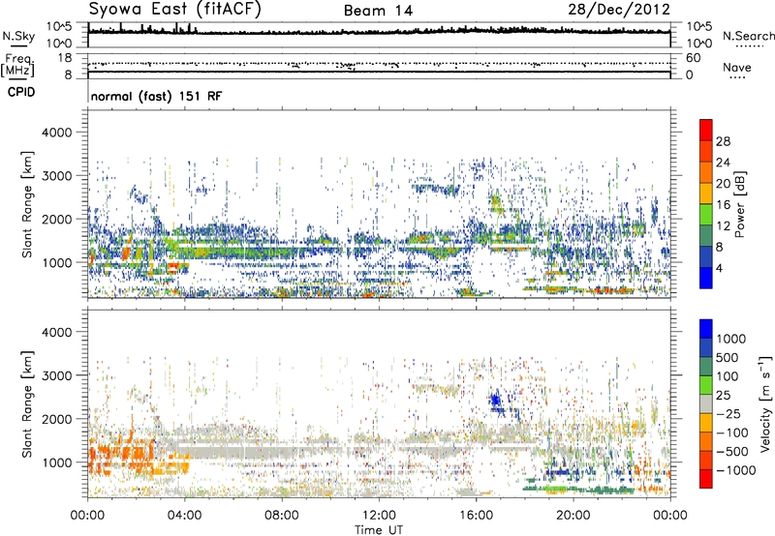The height and width of the screenshot is (536, 775).
Task: Click the "25" label on the Velocity colorbar
Action: (724, 395)
